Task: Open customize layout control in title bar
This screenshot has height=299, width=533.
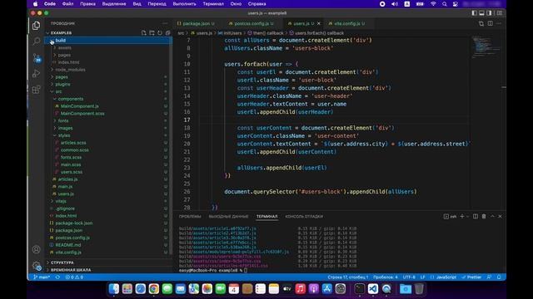Action: pyautogui.click(x=500, y=13)
